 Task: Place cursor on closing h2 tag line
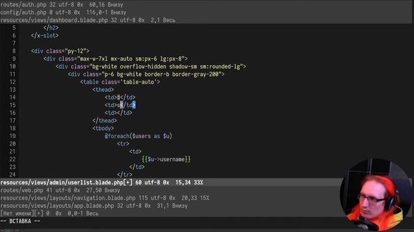click(x=51, y=28)
